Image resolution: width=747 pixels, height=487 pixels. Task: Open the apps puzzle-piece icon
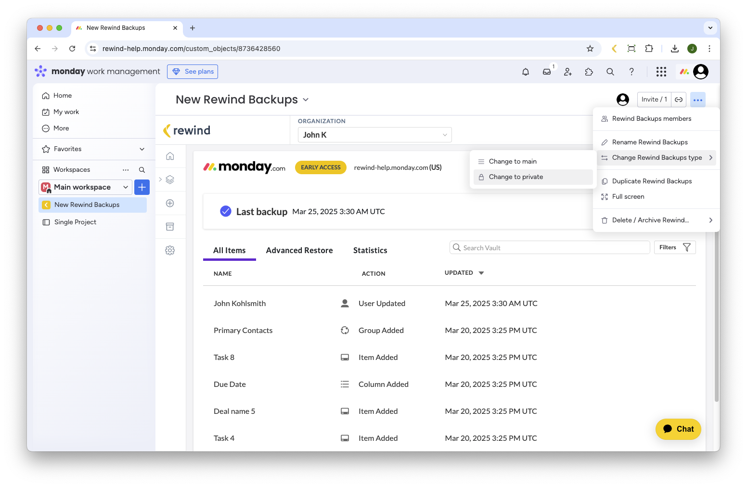pyautogui.click(x=589, y=72)
